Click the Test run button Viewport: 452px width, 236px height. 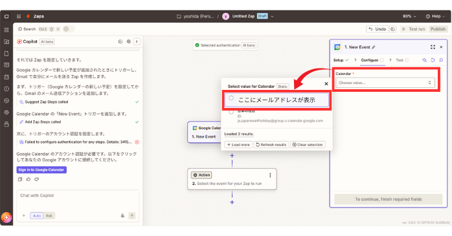(413, 29)
